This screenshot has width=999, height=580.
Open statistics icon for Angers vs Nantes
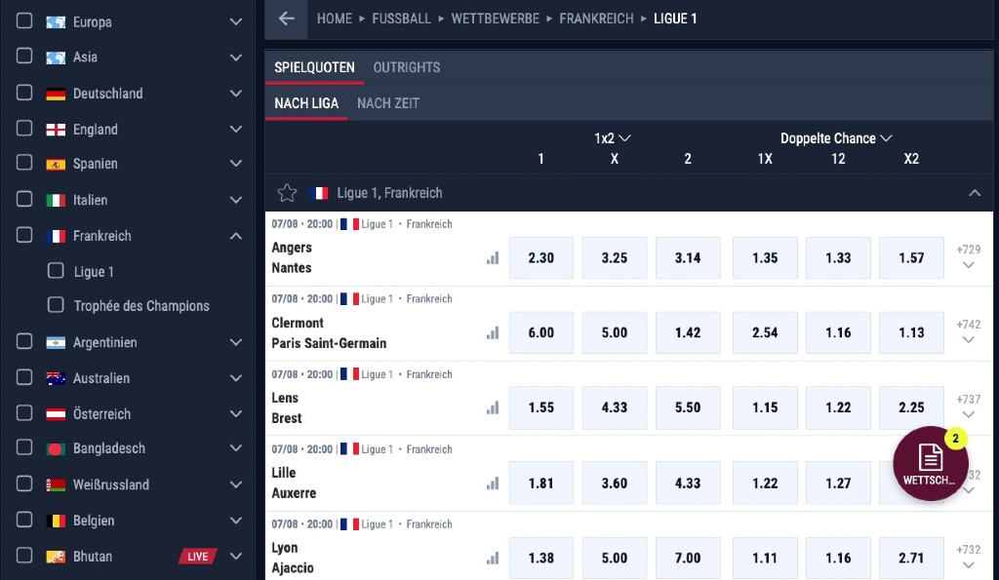[x=493, y=258]
